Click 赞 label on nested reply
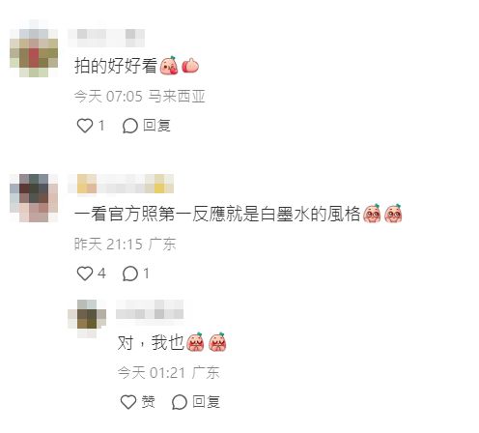Image resolution: width=479 pixels, height=433 pixels. point(149,402)
